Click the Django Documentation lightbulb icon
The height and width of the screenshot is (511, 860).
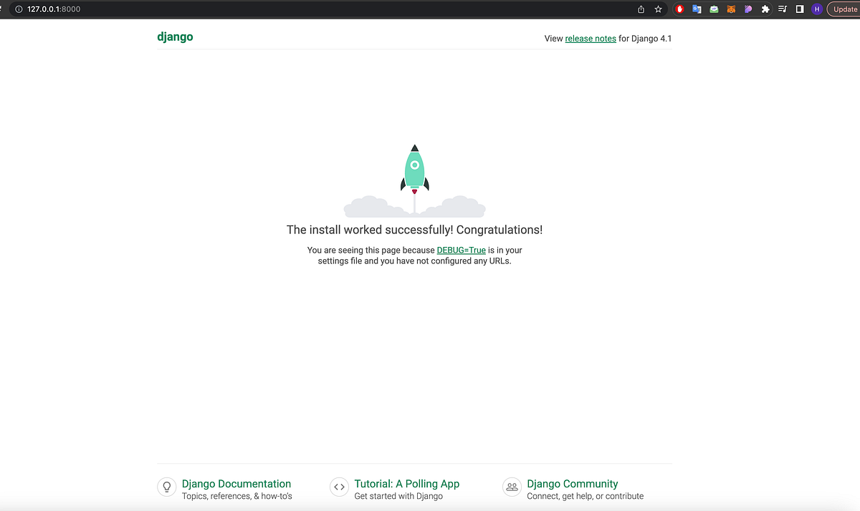tap(166, 487)
